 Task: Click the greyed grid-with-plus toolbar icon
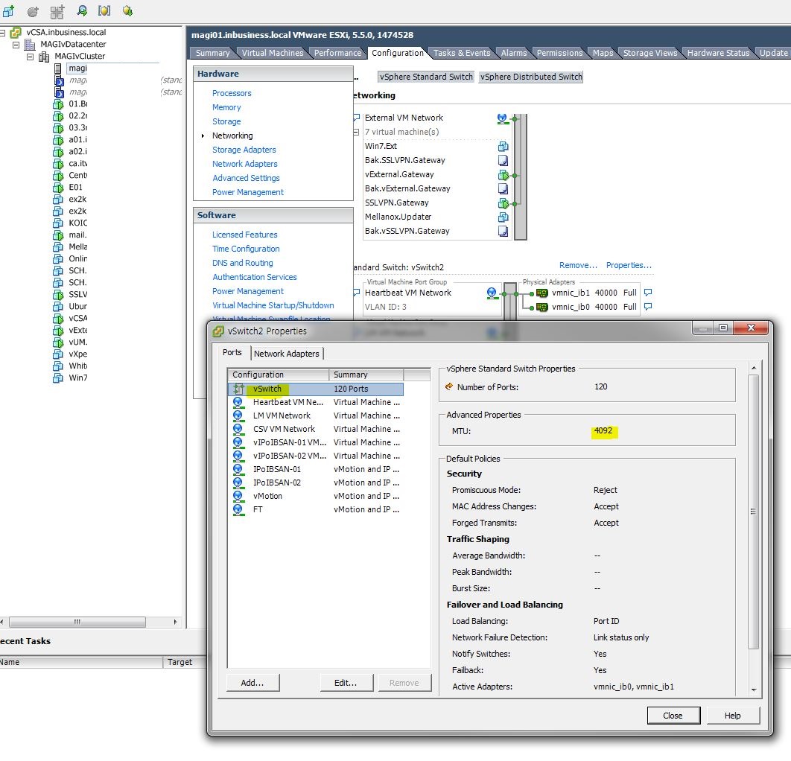[x=57, y=11]
